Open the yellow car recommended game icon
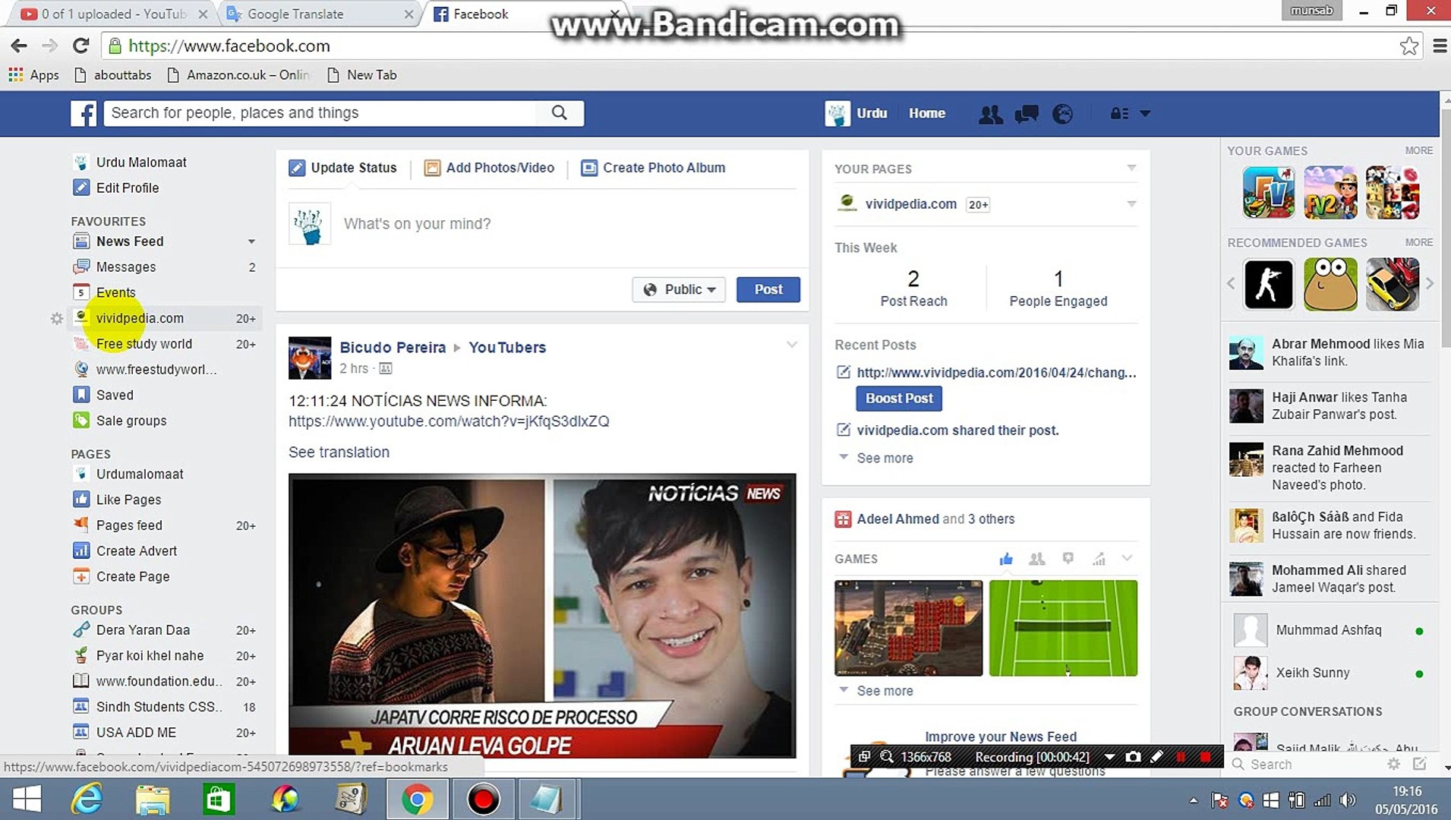1451x820 pixels. (x=1392, y=285)
